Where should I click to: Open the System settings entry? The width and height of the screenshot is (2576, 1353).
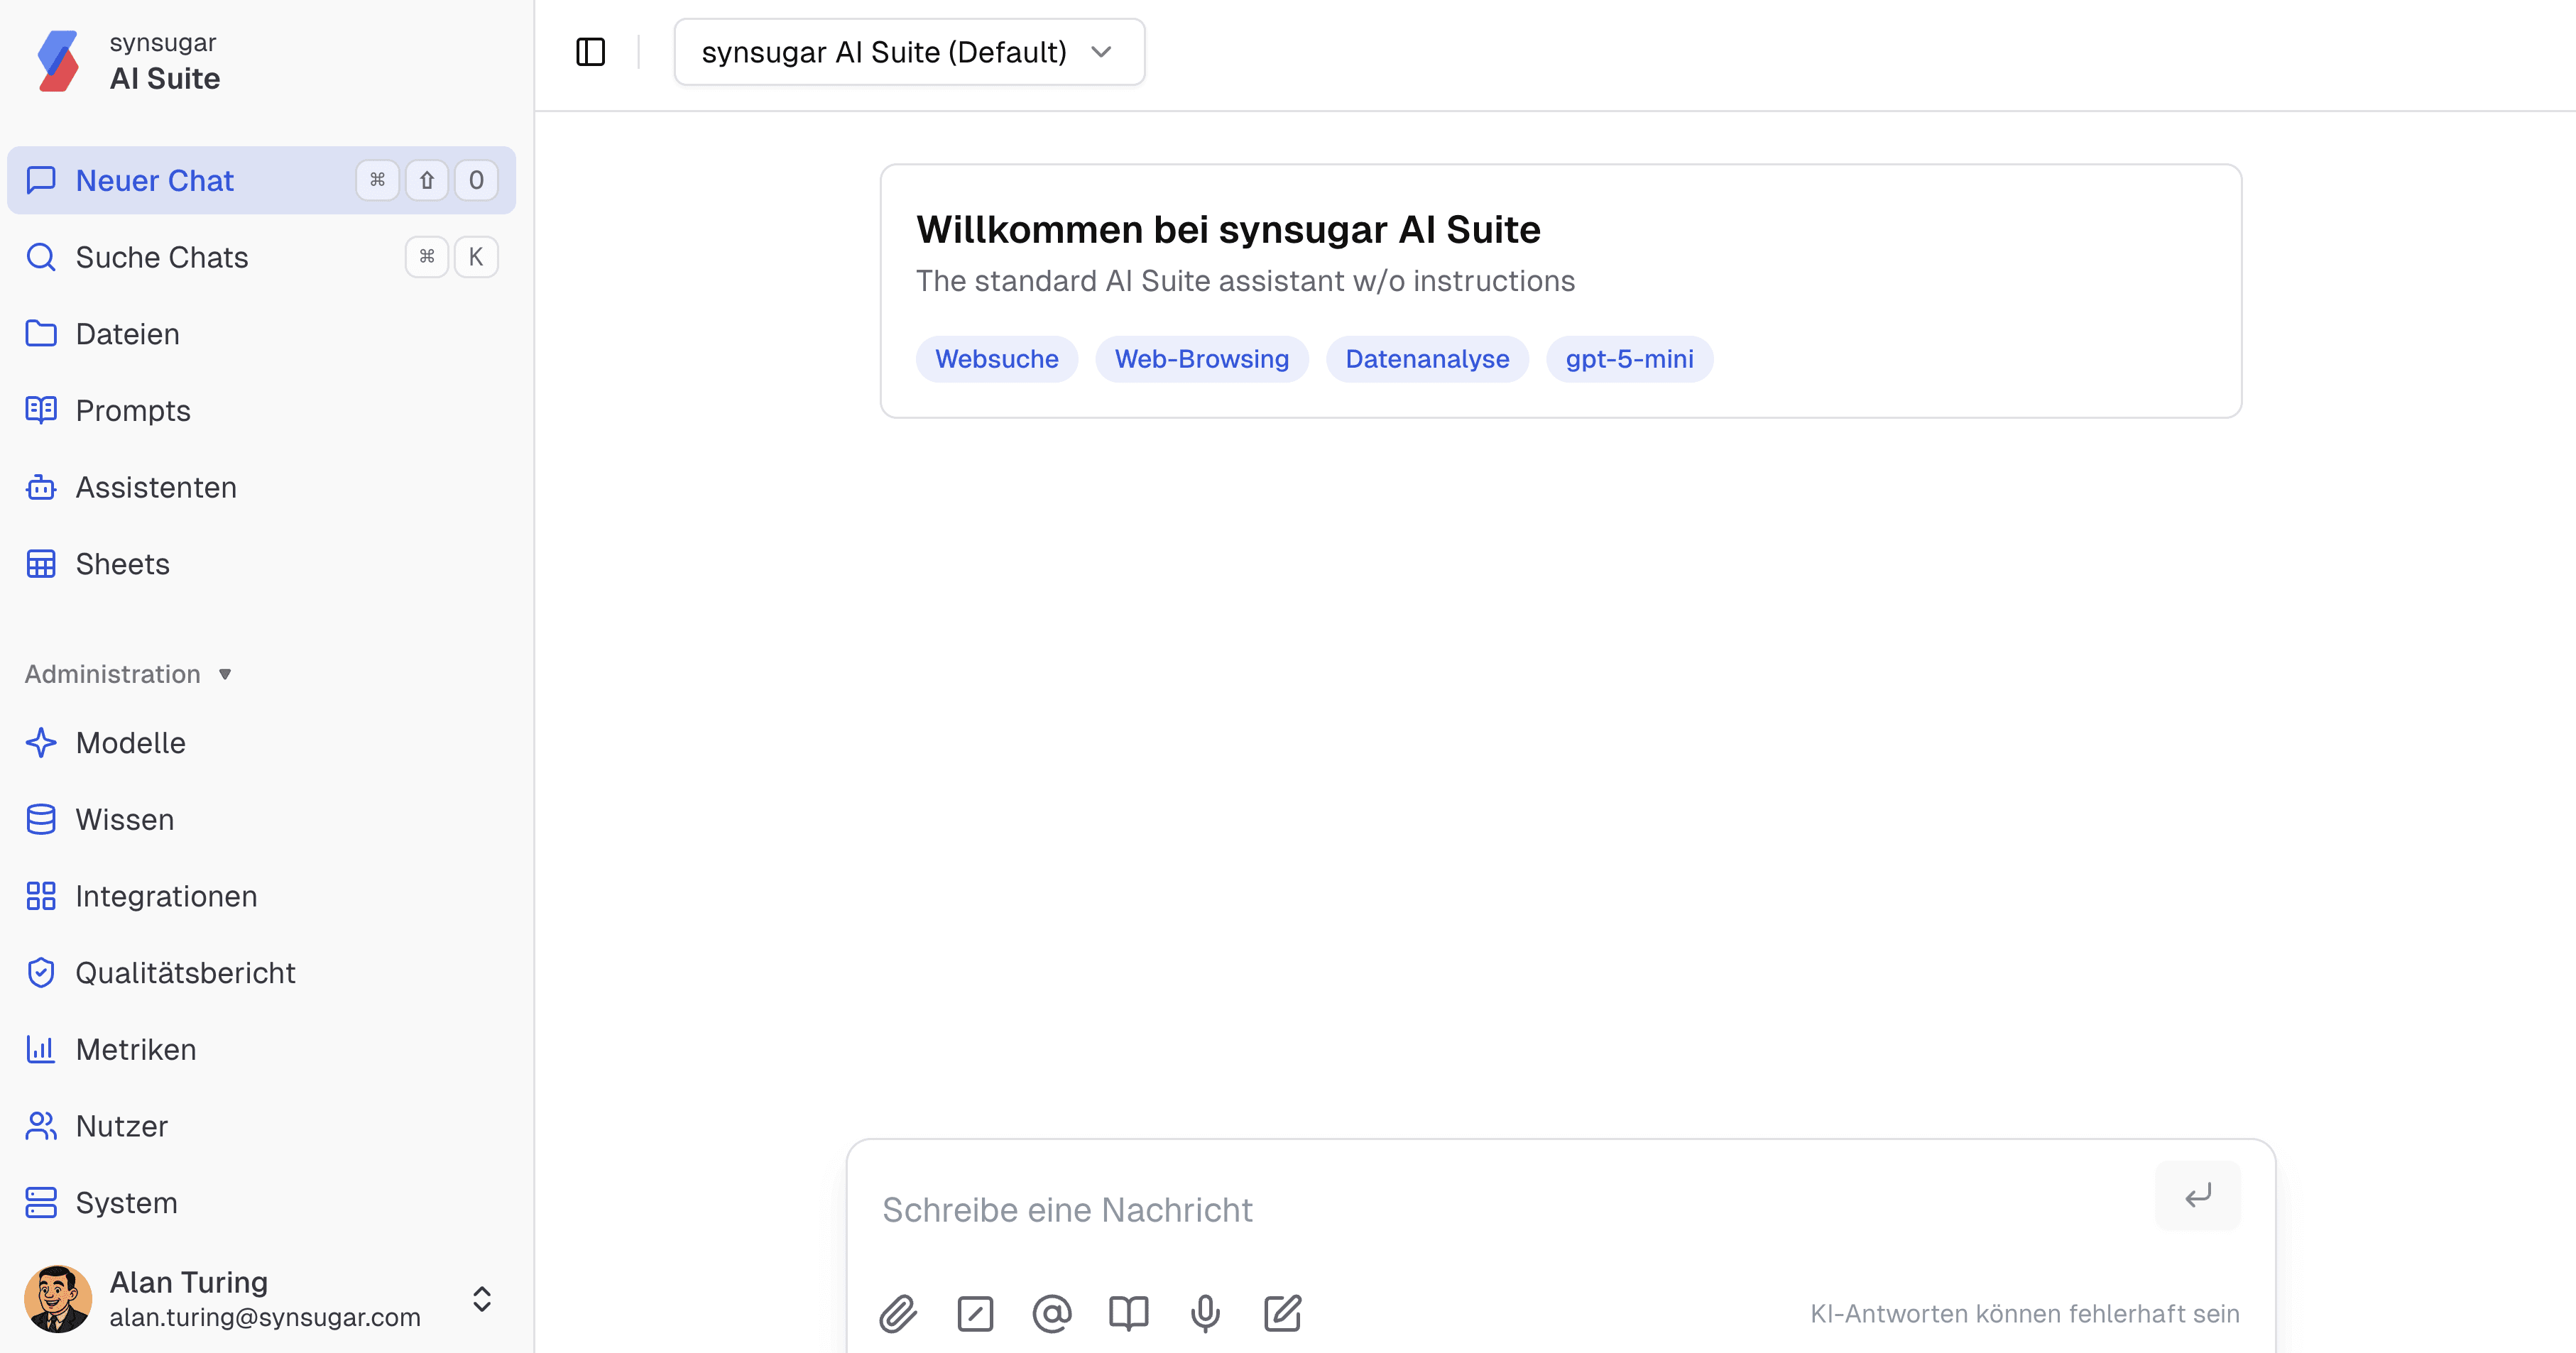[x=127, y=1203]
